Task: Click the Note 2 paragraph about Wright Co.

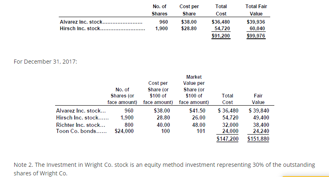Action: click(x=164, y=168)
